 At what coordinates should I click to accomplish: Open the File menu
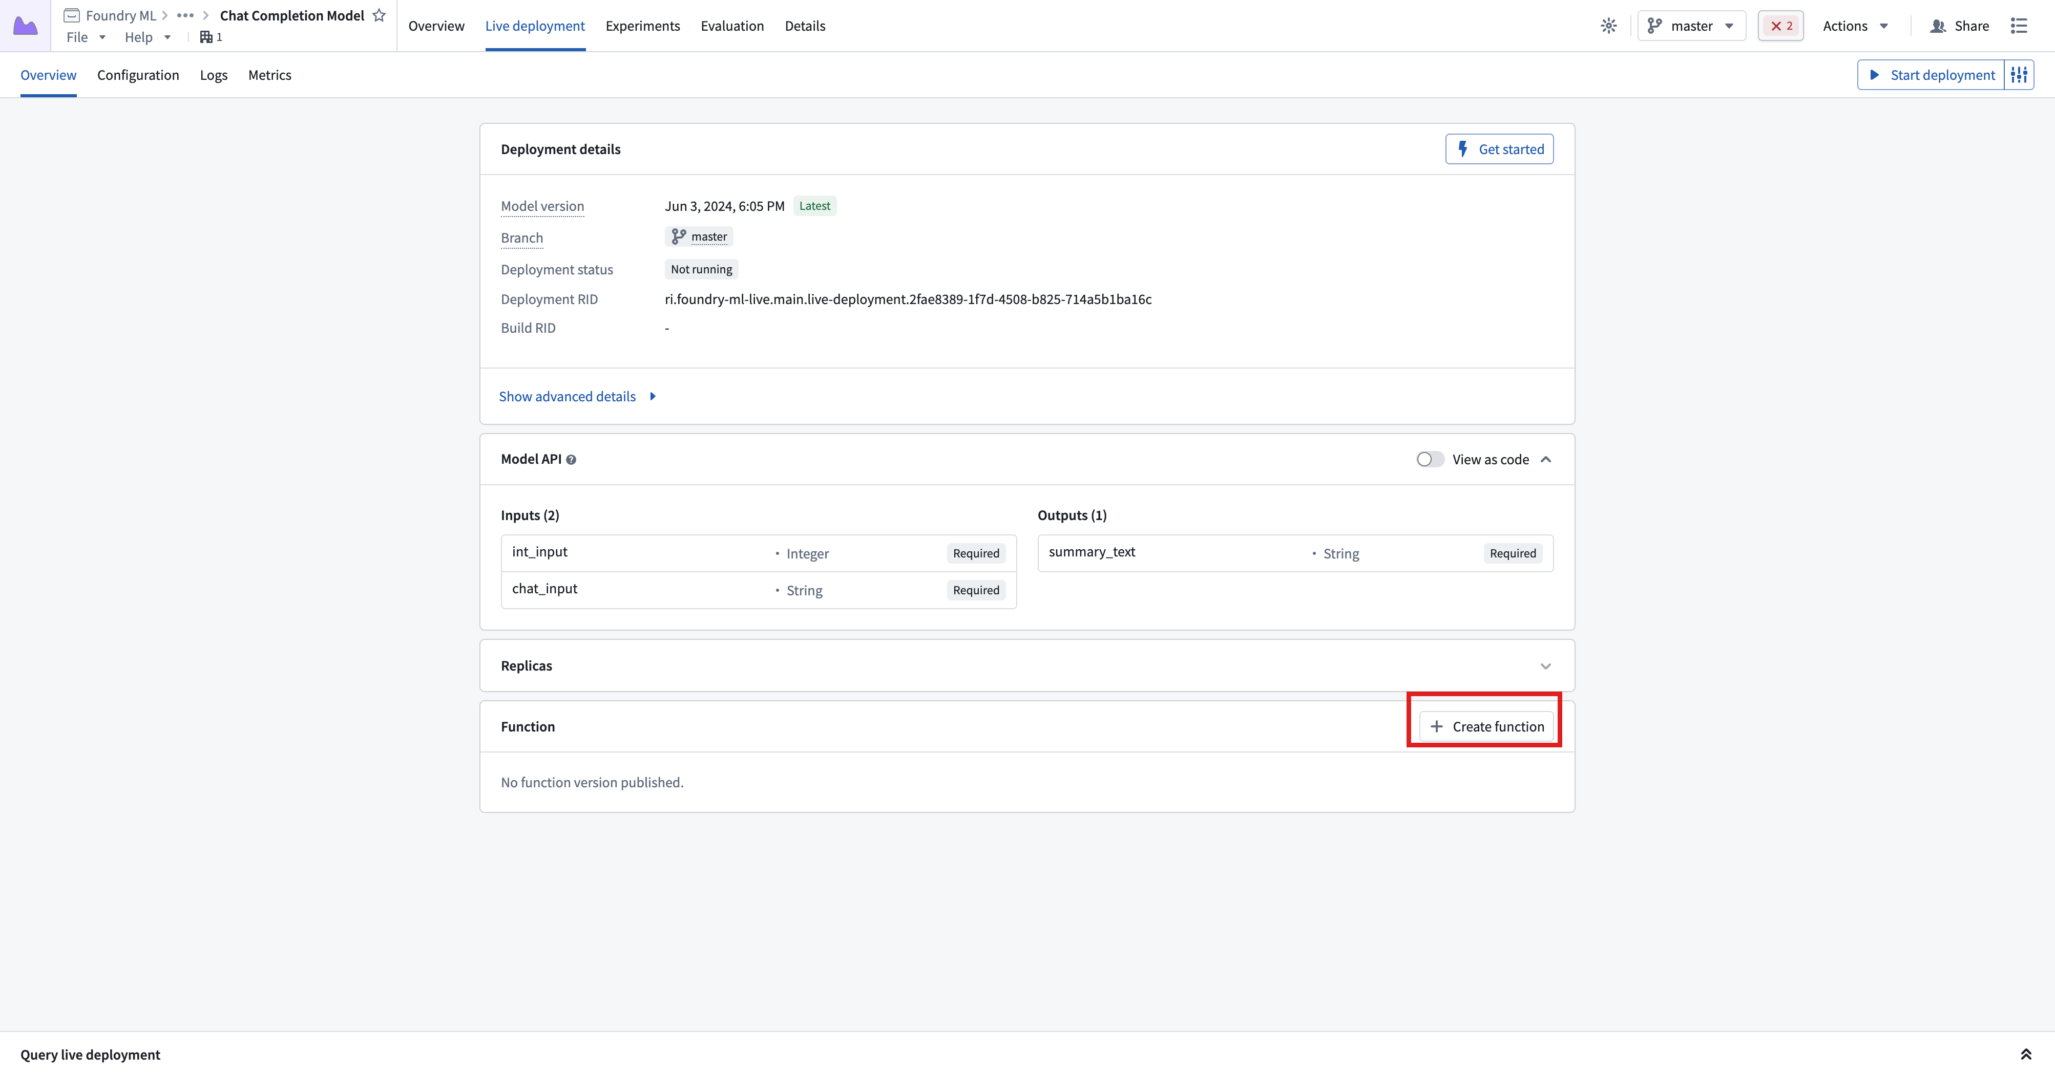[86, 37]
